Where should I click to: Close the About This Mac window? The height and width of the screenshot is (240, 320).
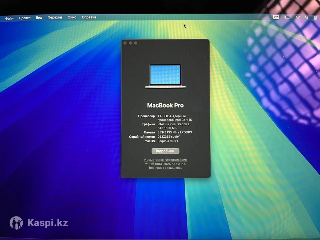125,43
